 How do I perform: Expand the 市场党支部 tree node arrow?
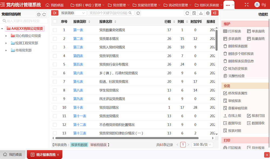click(x=6, y=50)
